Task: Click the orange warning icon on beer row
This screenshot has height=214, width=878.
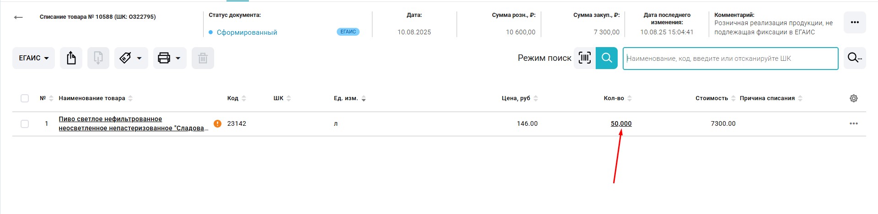Action: coord(218,123)
